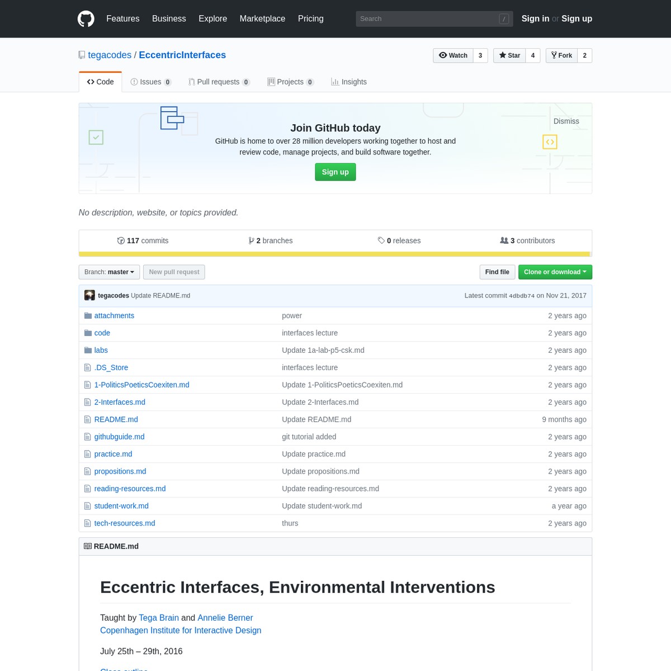View the 3 contributors
This screenshot has width=671, height=671.
click(x=527, y=240)
